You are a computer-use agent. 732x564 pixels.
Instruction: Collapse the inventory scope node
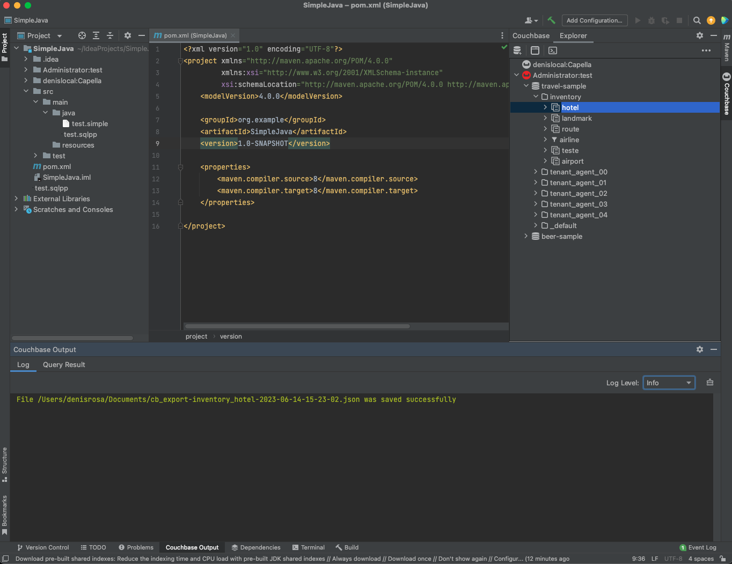click(x=536, y=97)
